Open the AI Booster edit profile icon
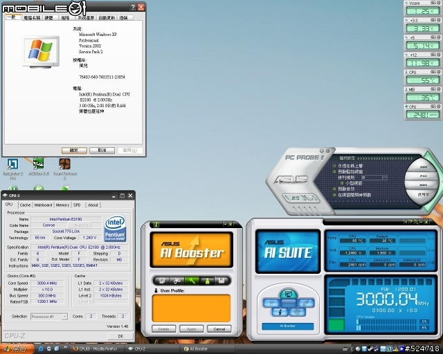443x354 pixels. point(163,281)
